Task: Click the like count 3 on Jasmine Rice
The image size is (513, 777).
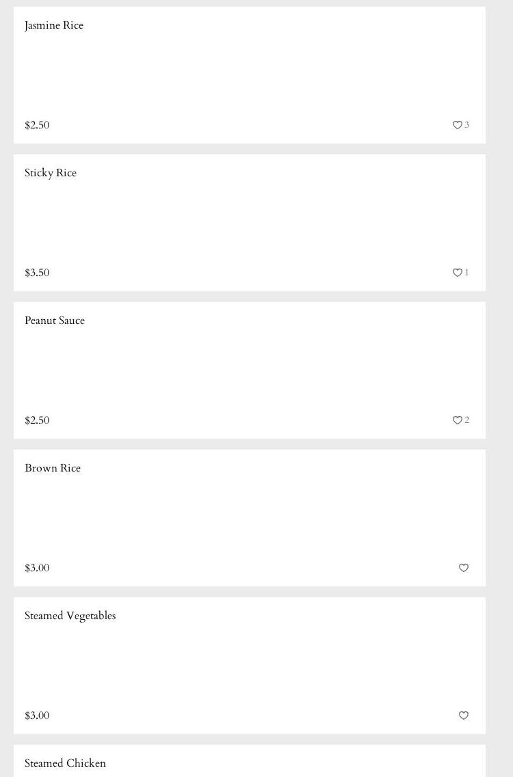Action: click(467, 125)
